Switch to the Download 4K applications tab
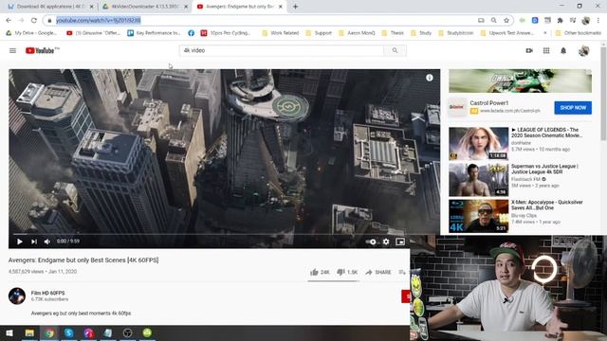Screen dimensions: 607x341 pos(50,7)
